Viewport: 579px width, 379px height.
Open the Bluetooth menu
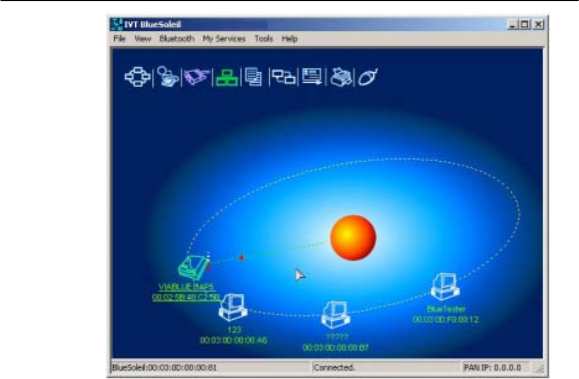(x=177, y=38)
